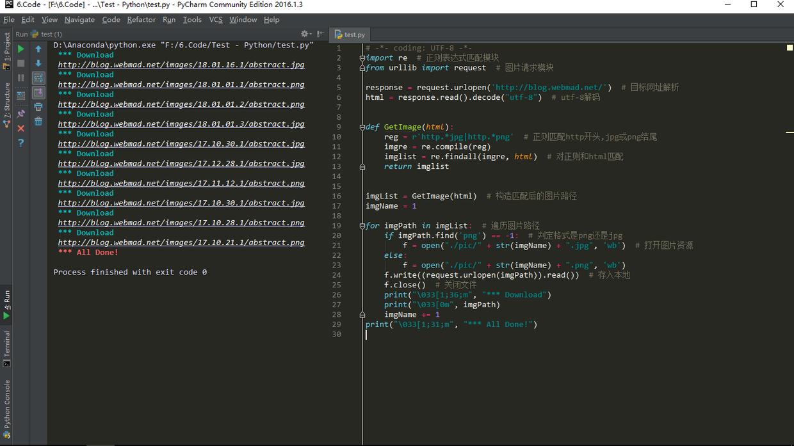Switch to the test.py editor tab
The height and width of the screenshot is (446, 794).
pyautogui.click(x=351, y=35)
